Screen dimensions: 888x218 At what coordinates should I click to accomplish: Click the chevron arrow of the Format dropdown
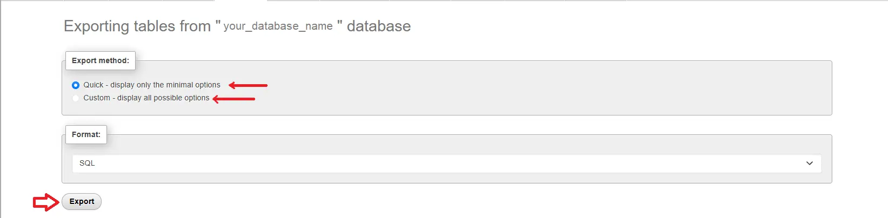point(809,163)
